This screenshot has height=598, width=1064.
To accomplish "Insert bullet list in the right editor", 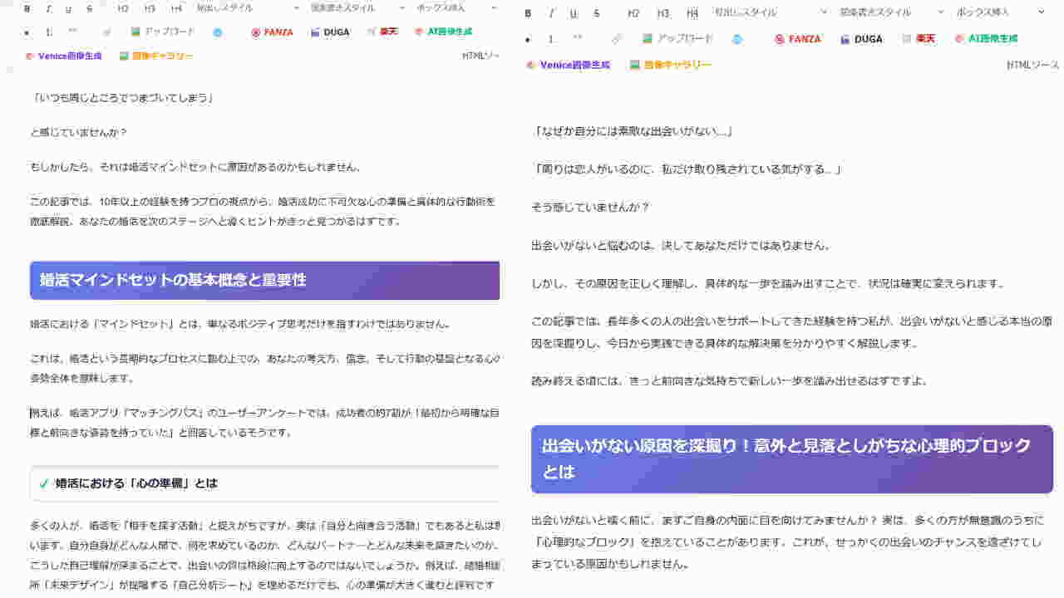I will (x=528, y=39).
